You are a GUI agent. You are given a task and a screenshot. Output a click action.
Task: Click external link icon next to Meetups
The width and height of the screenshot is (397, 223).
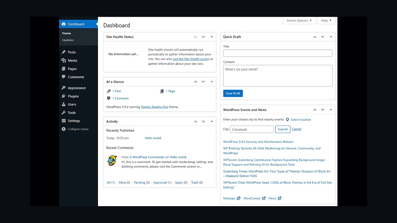tap(239, 198)
